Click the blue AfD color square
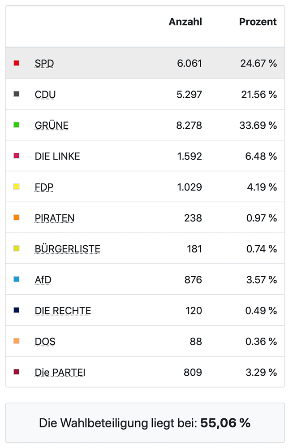Viewport: 297px width, 448px height. pos(17,279)
